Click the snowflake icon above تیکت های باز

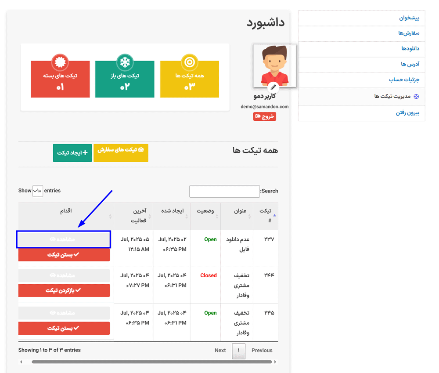(125, 62)
